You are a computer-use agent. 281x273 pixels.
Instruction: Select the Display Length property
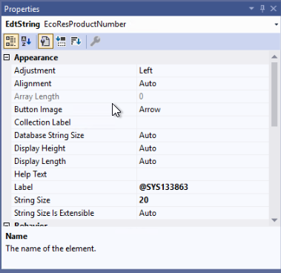74,161
